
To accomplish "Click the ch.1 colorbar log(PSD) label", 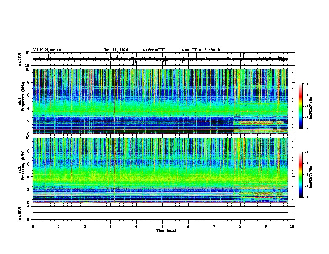I will [311, 108].
